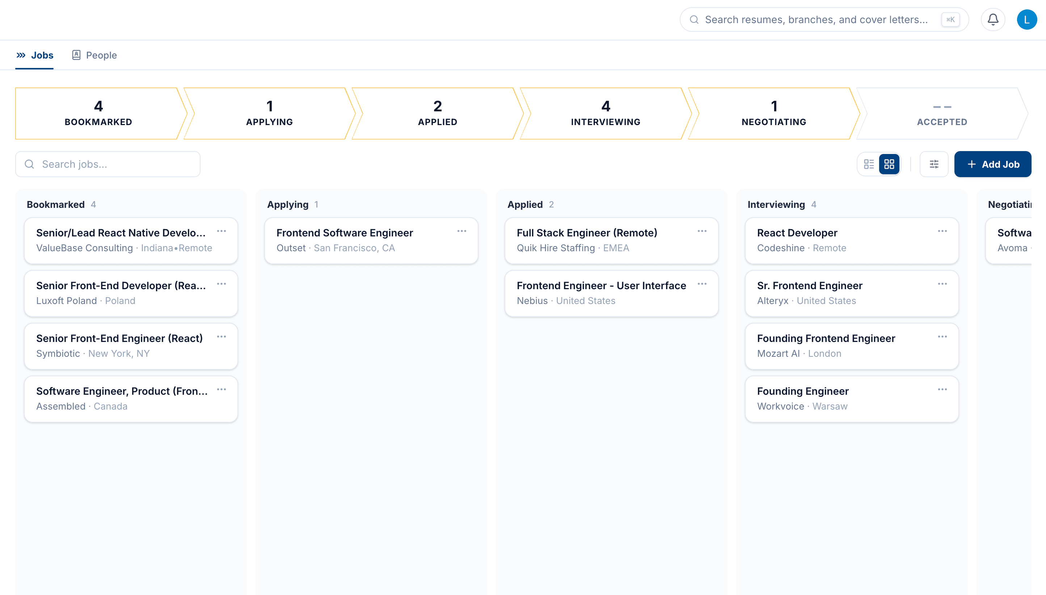This screenshot has width=1046, height=595.
Task: Select the Negotiating pipeline stage
Action: point(774,114)
